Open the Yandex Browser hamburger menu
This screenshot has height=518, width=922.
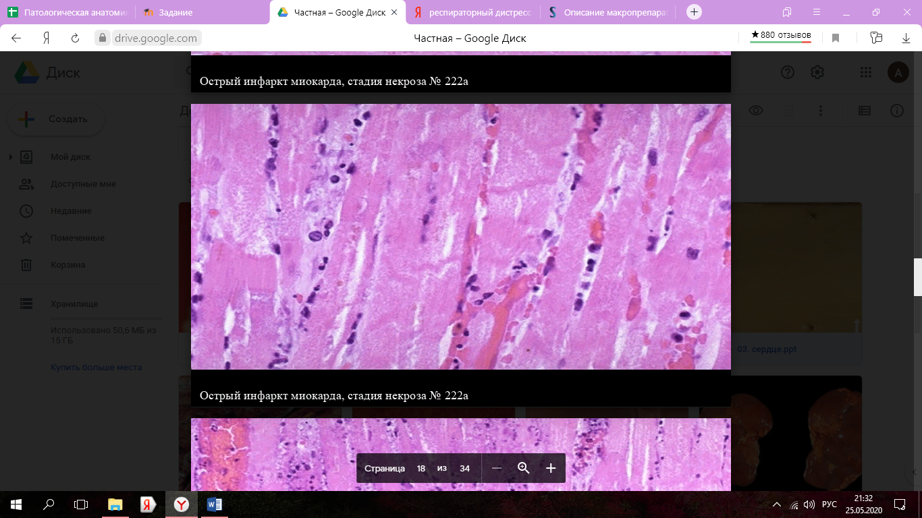coord(817,12)
